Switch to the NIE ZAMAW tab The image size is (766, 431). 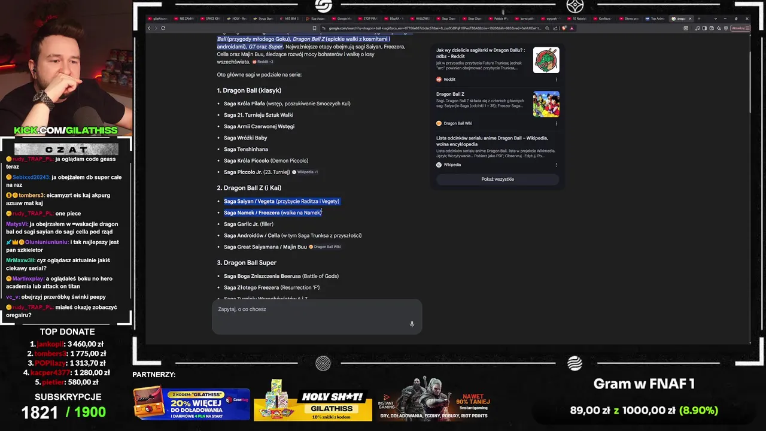(x=184, y=19)
